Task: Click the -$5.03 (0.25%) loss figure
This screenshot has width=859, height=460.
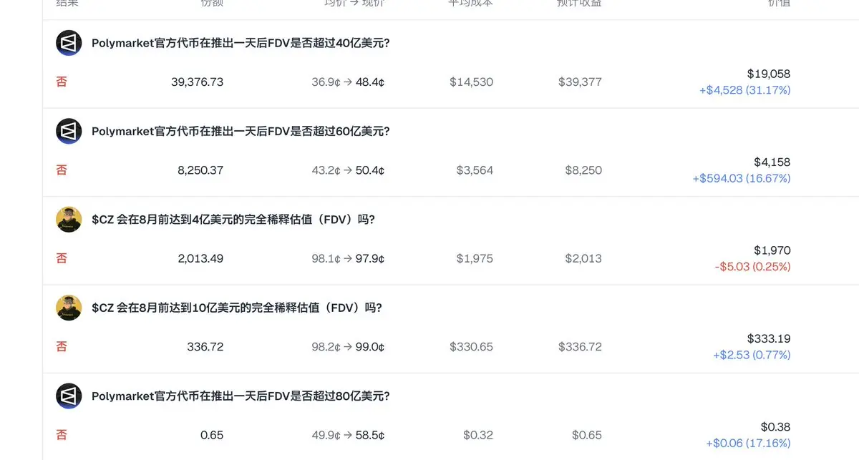Action: [752, 267]
